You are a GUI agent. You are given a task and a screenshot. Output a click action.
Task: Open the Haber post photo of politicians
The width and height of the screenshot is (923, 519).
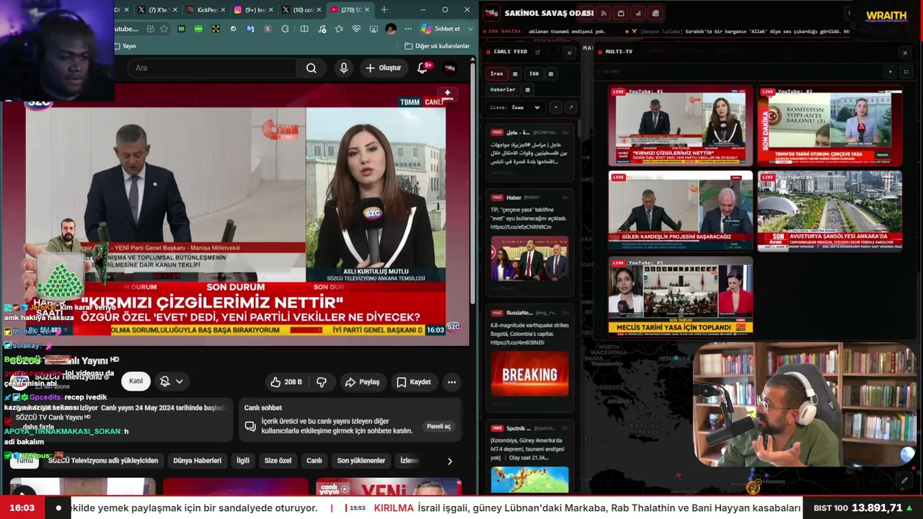tap(530, 259)
